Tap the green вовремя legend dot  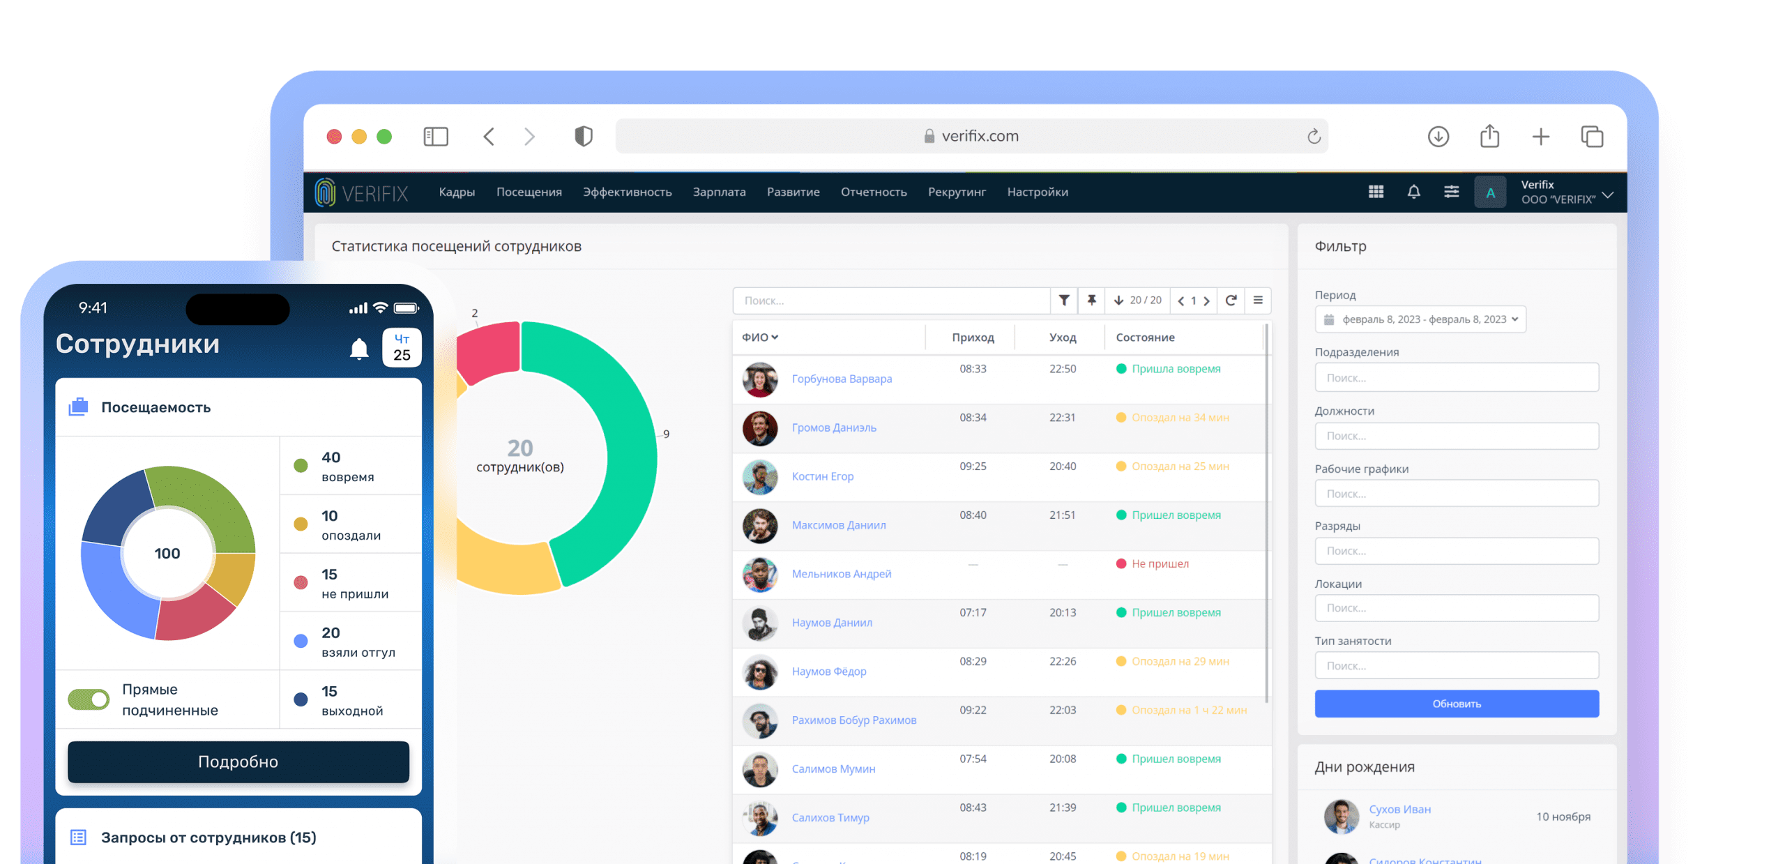pos(301,466)
